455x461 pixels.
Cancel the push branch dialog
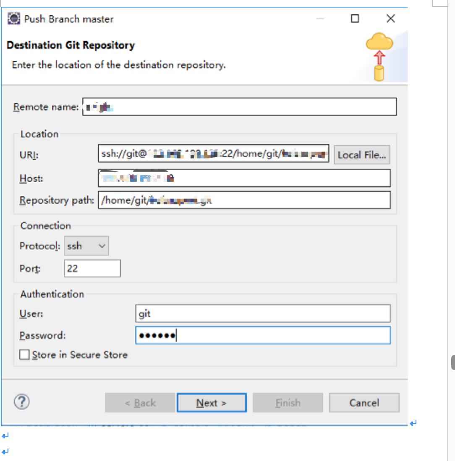coord(364,403)
